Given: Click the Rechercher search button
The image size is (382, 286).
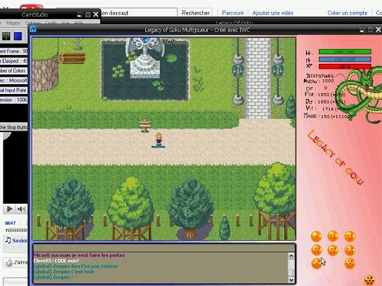Looking at the screenshot, I should [196, 13].
